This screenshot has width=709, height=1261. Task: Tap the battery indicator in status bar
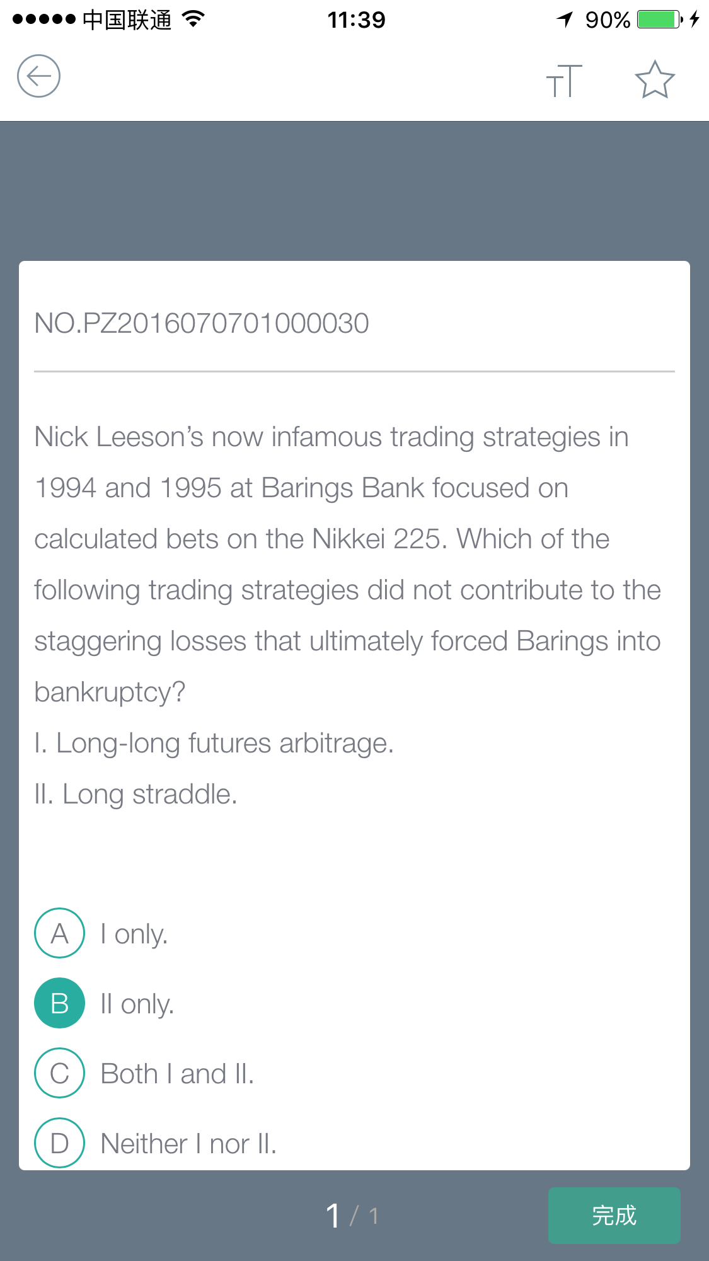660,20
